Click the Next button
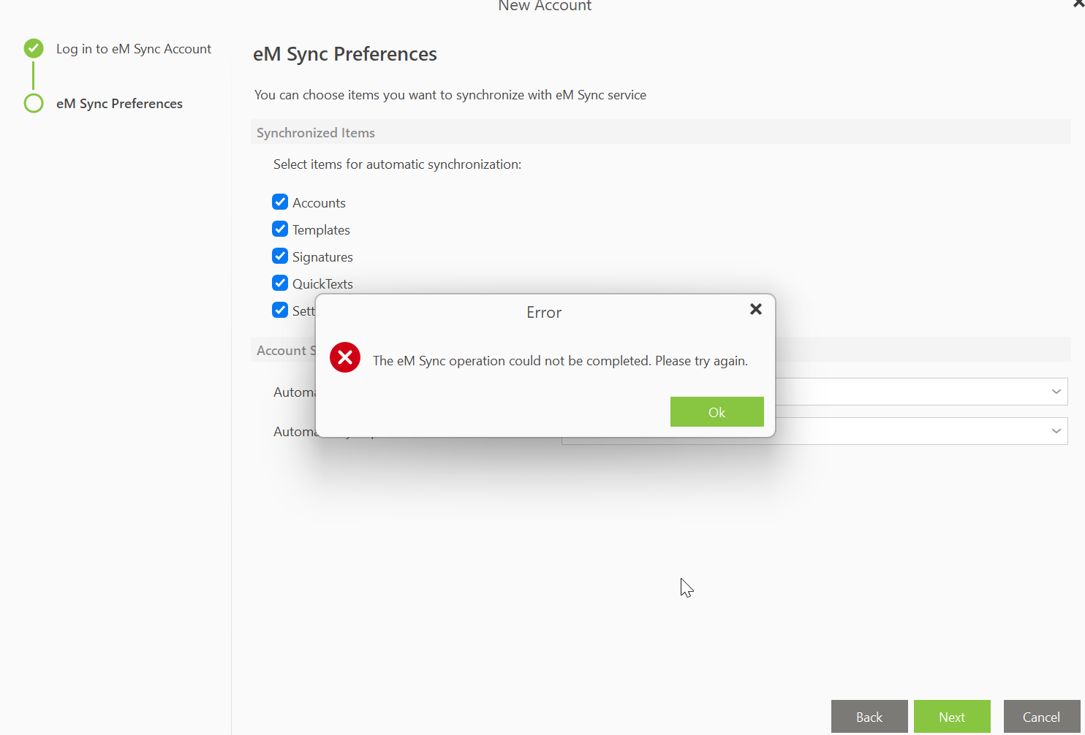Image resolution: width=1085 pixels, height=735 pixels. pyautogui.click(x=952, y=717)
